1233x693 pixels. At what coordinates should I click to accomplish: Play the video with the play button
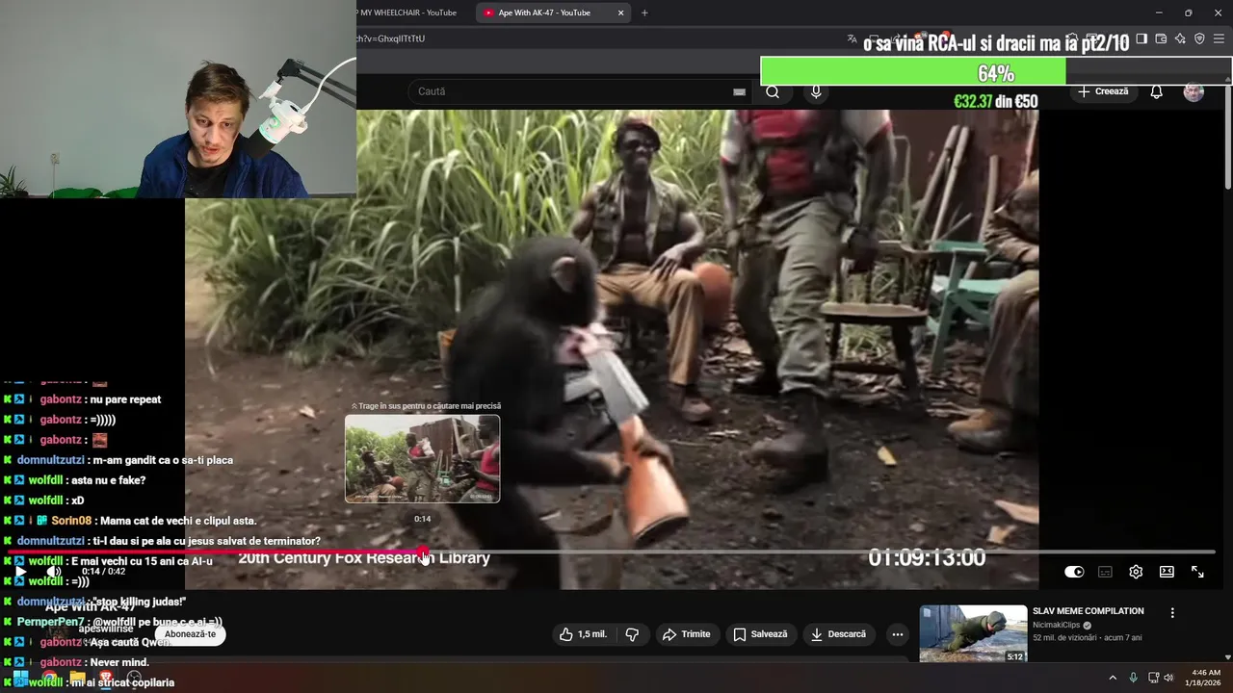[20, 572]
